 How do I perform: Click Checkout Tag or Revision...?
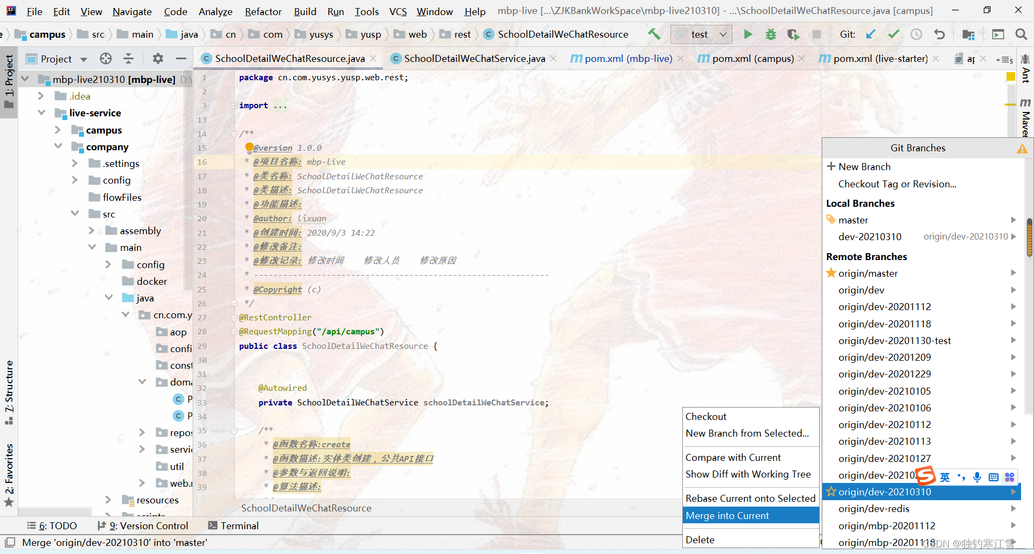pyautogui.click(x=897, y=184)
